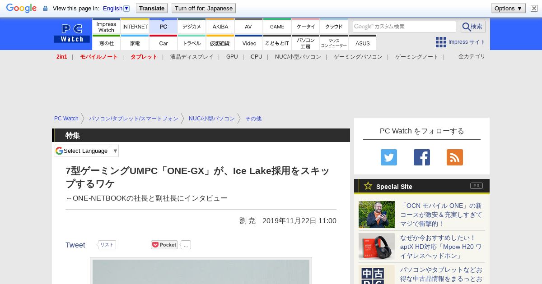The image size is (542, 284).
Task: Open the パソコン工房 tab
Action: coord(306,43)
